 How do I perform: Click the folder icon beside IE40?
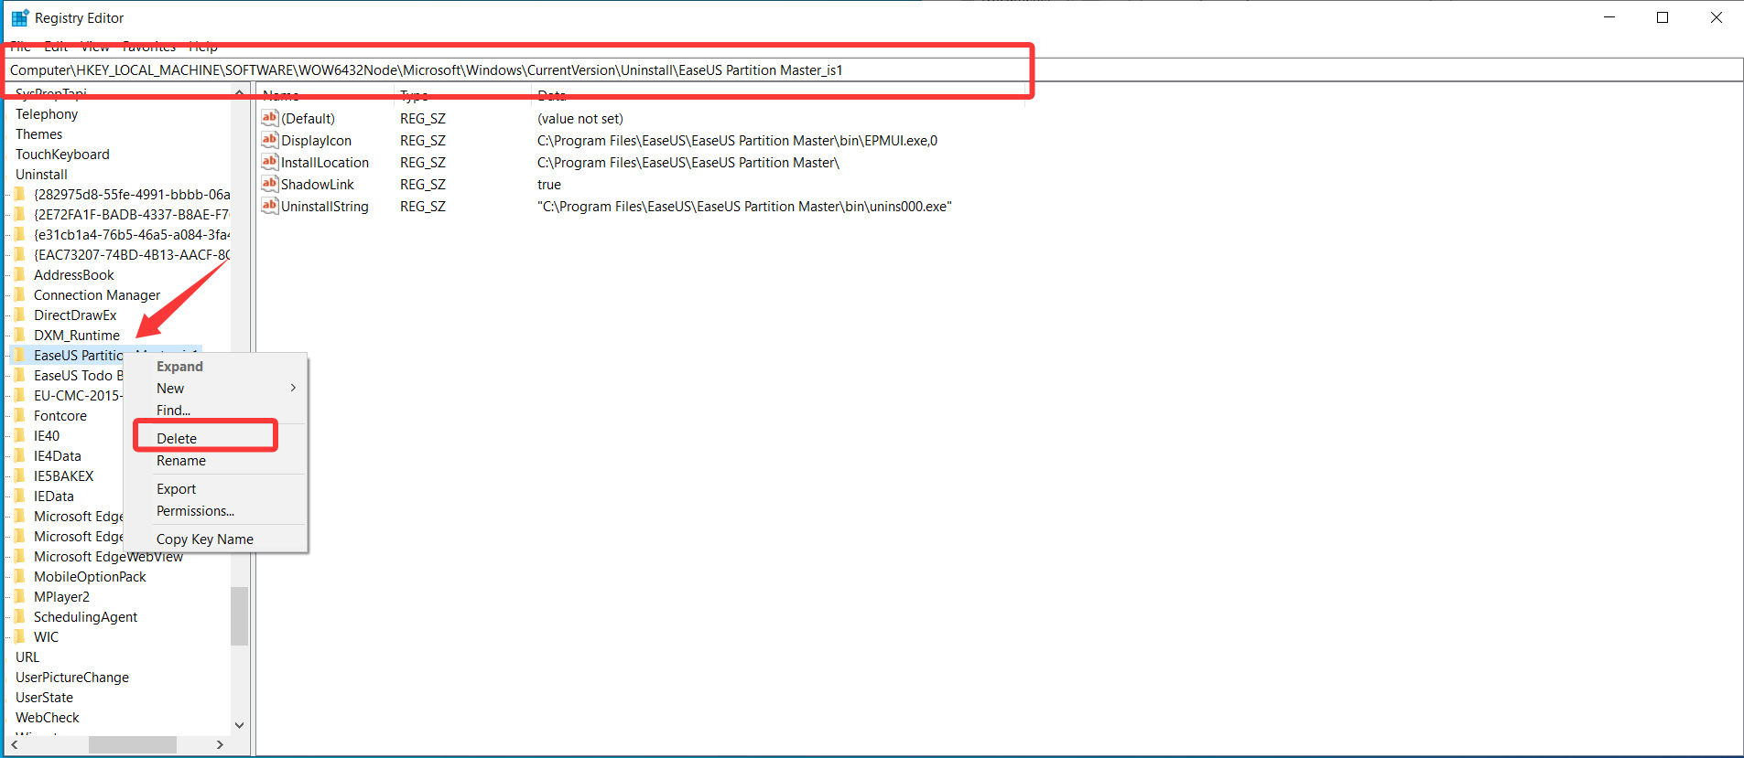pyautogui.click(x=20, y=435)
